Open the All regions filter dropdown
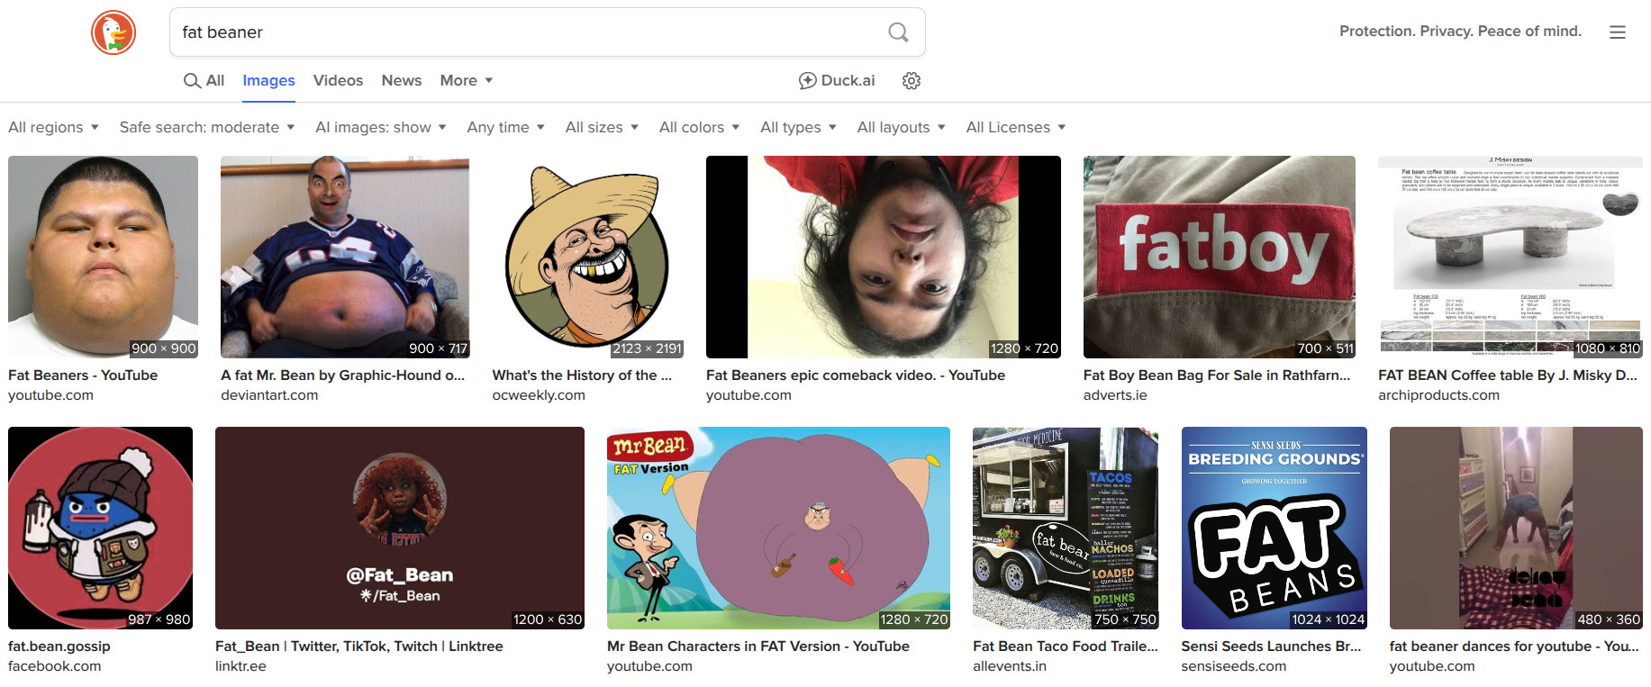 53,128
